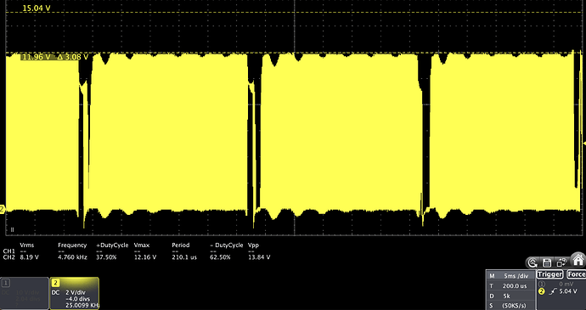Click the Vmax measurement header
Screen dimensions: 586x310
(142, 245)
